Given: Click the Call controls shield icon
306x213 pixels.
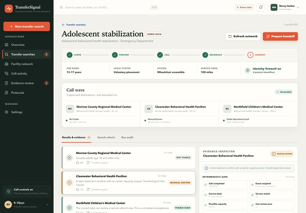Looking at the screenshot, I should (x=9, y=191).
